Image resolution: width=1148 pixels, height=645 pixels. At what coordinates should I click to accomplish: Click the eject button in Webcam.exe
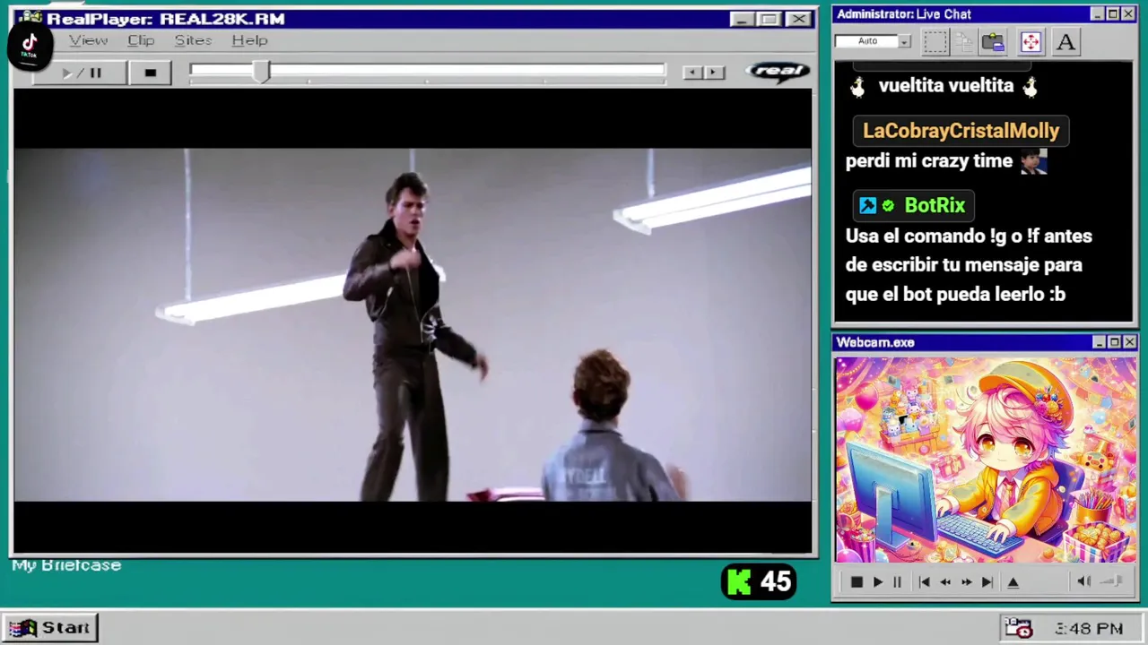click(1013, 582)
